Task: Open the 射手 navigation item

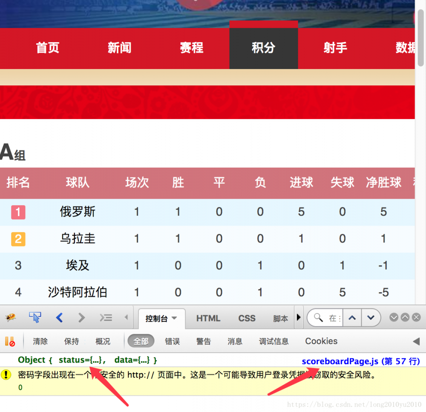Action: 335,48
